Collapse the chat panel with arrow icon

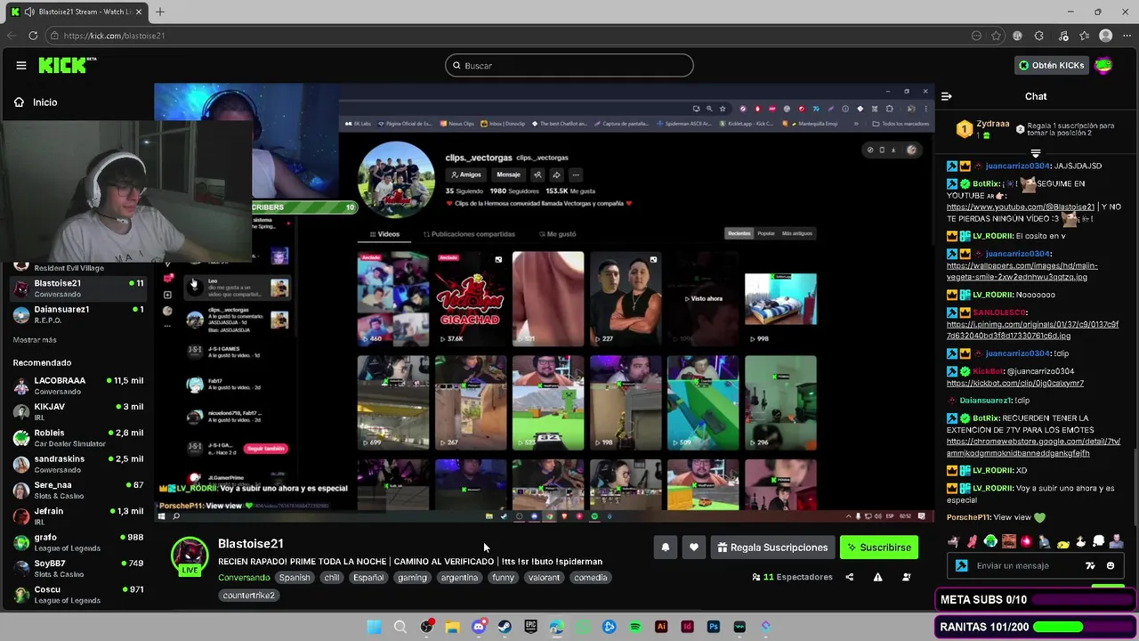947,96
